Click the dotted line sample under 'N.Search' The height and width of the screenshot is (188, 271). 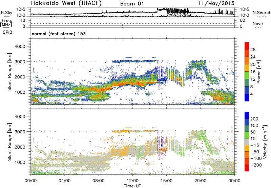click(x=262, y=16)
